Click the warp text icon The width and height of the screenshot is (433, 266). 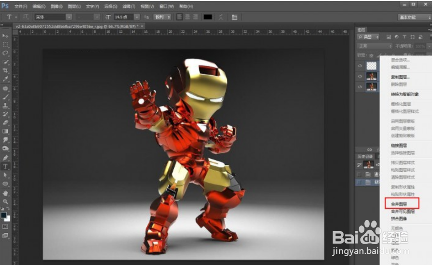(x=221, y=17)
